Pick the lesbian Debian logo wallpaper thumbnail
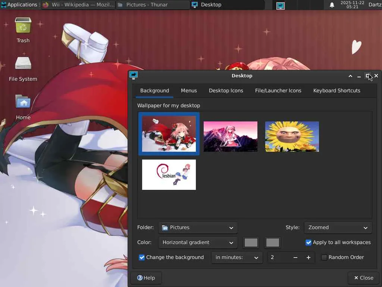 coord(169,175)
